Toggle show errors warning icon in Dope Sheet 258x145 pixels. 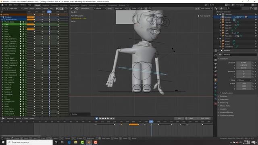click(62, 8)
